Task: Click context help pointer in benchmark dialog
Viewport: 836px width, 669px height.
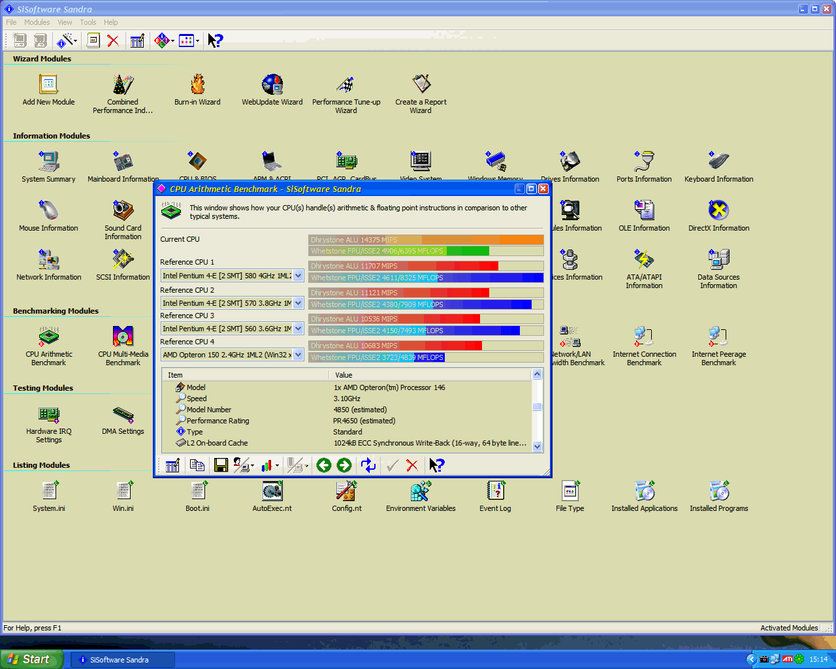Action: click(437, 465)
